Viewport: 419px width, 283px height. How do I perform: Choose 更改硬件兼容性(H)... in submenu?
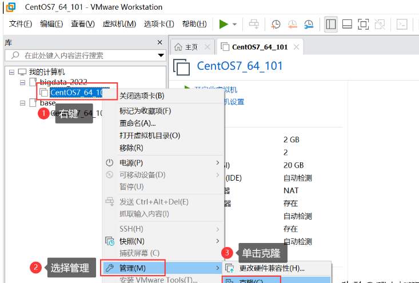tap(277, 268)
